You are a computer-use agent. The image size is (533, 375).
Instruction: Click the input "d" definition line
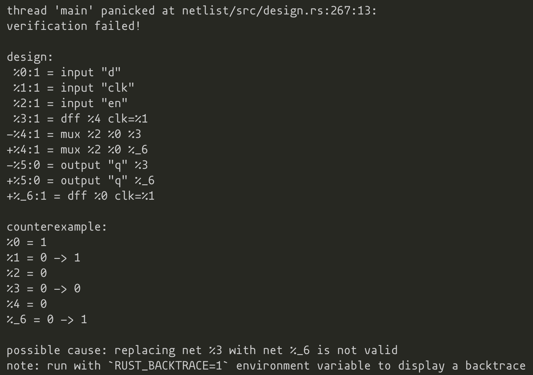[67, 72]
